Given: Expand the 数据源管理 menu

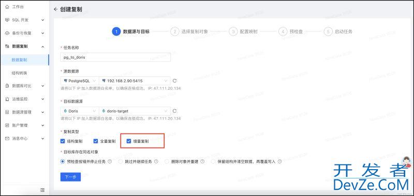Looking at the screenshot, I should (x=43, y=112).
